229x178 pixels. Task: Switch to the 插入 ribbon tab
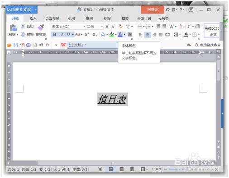[33, 18]
